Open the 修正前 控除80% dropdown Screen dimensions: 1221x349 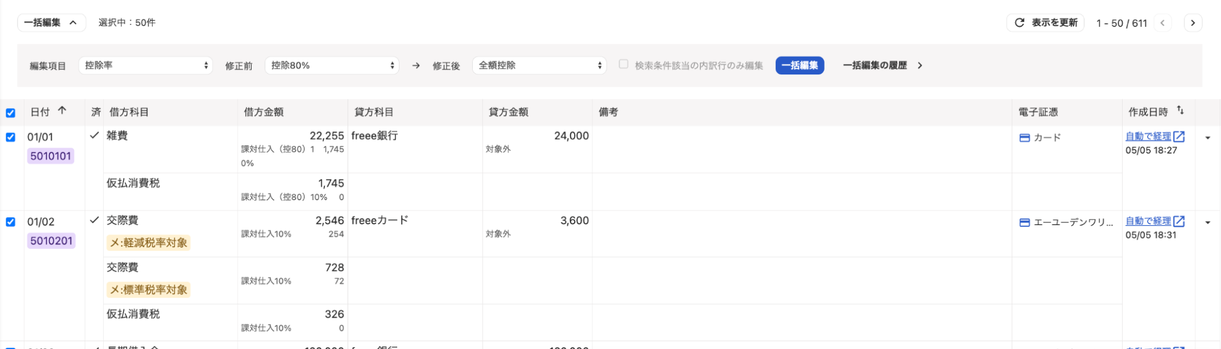click(332, 65)
